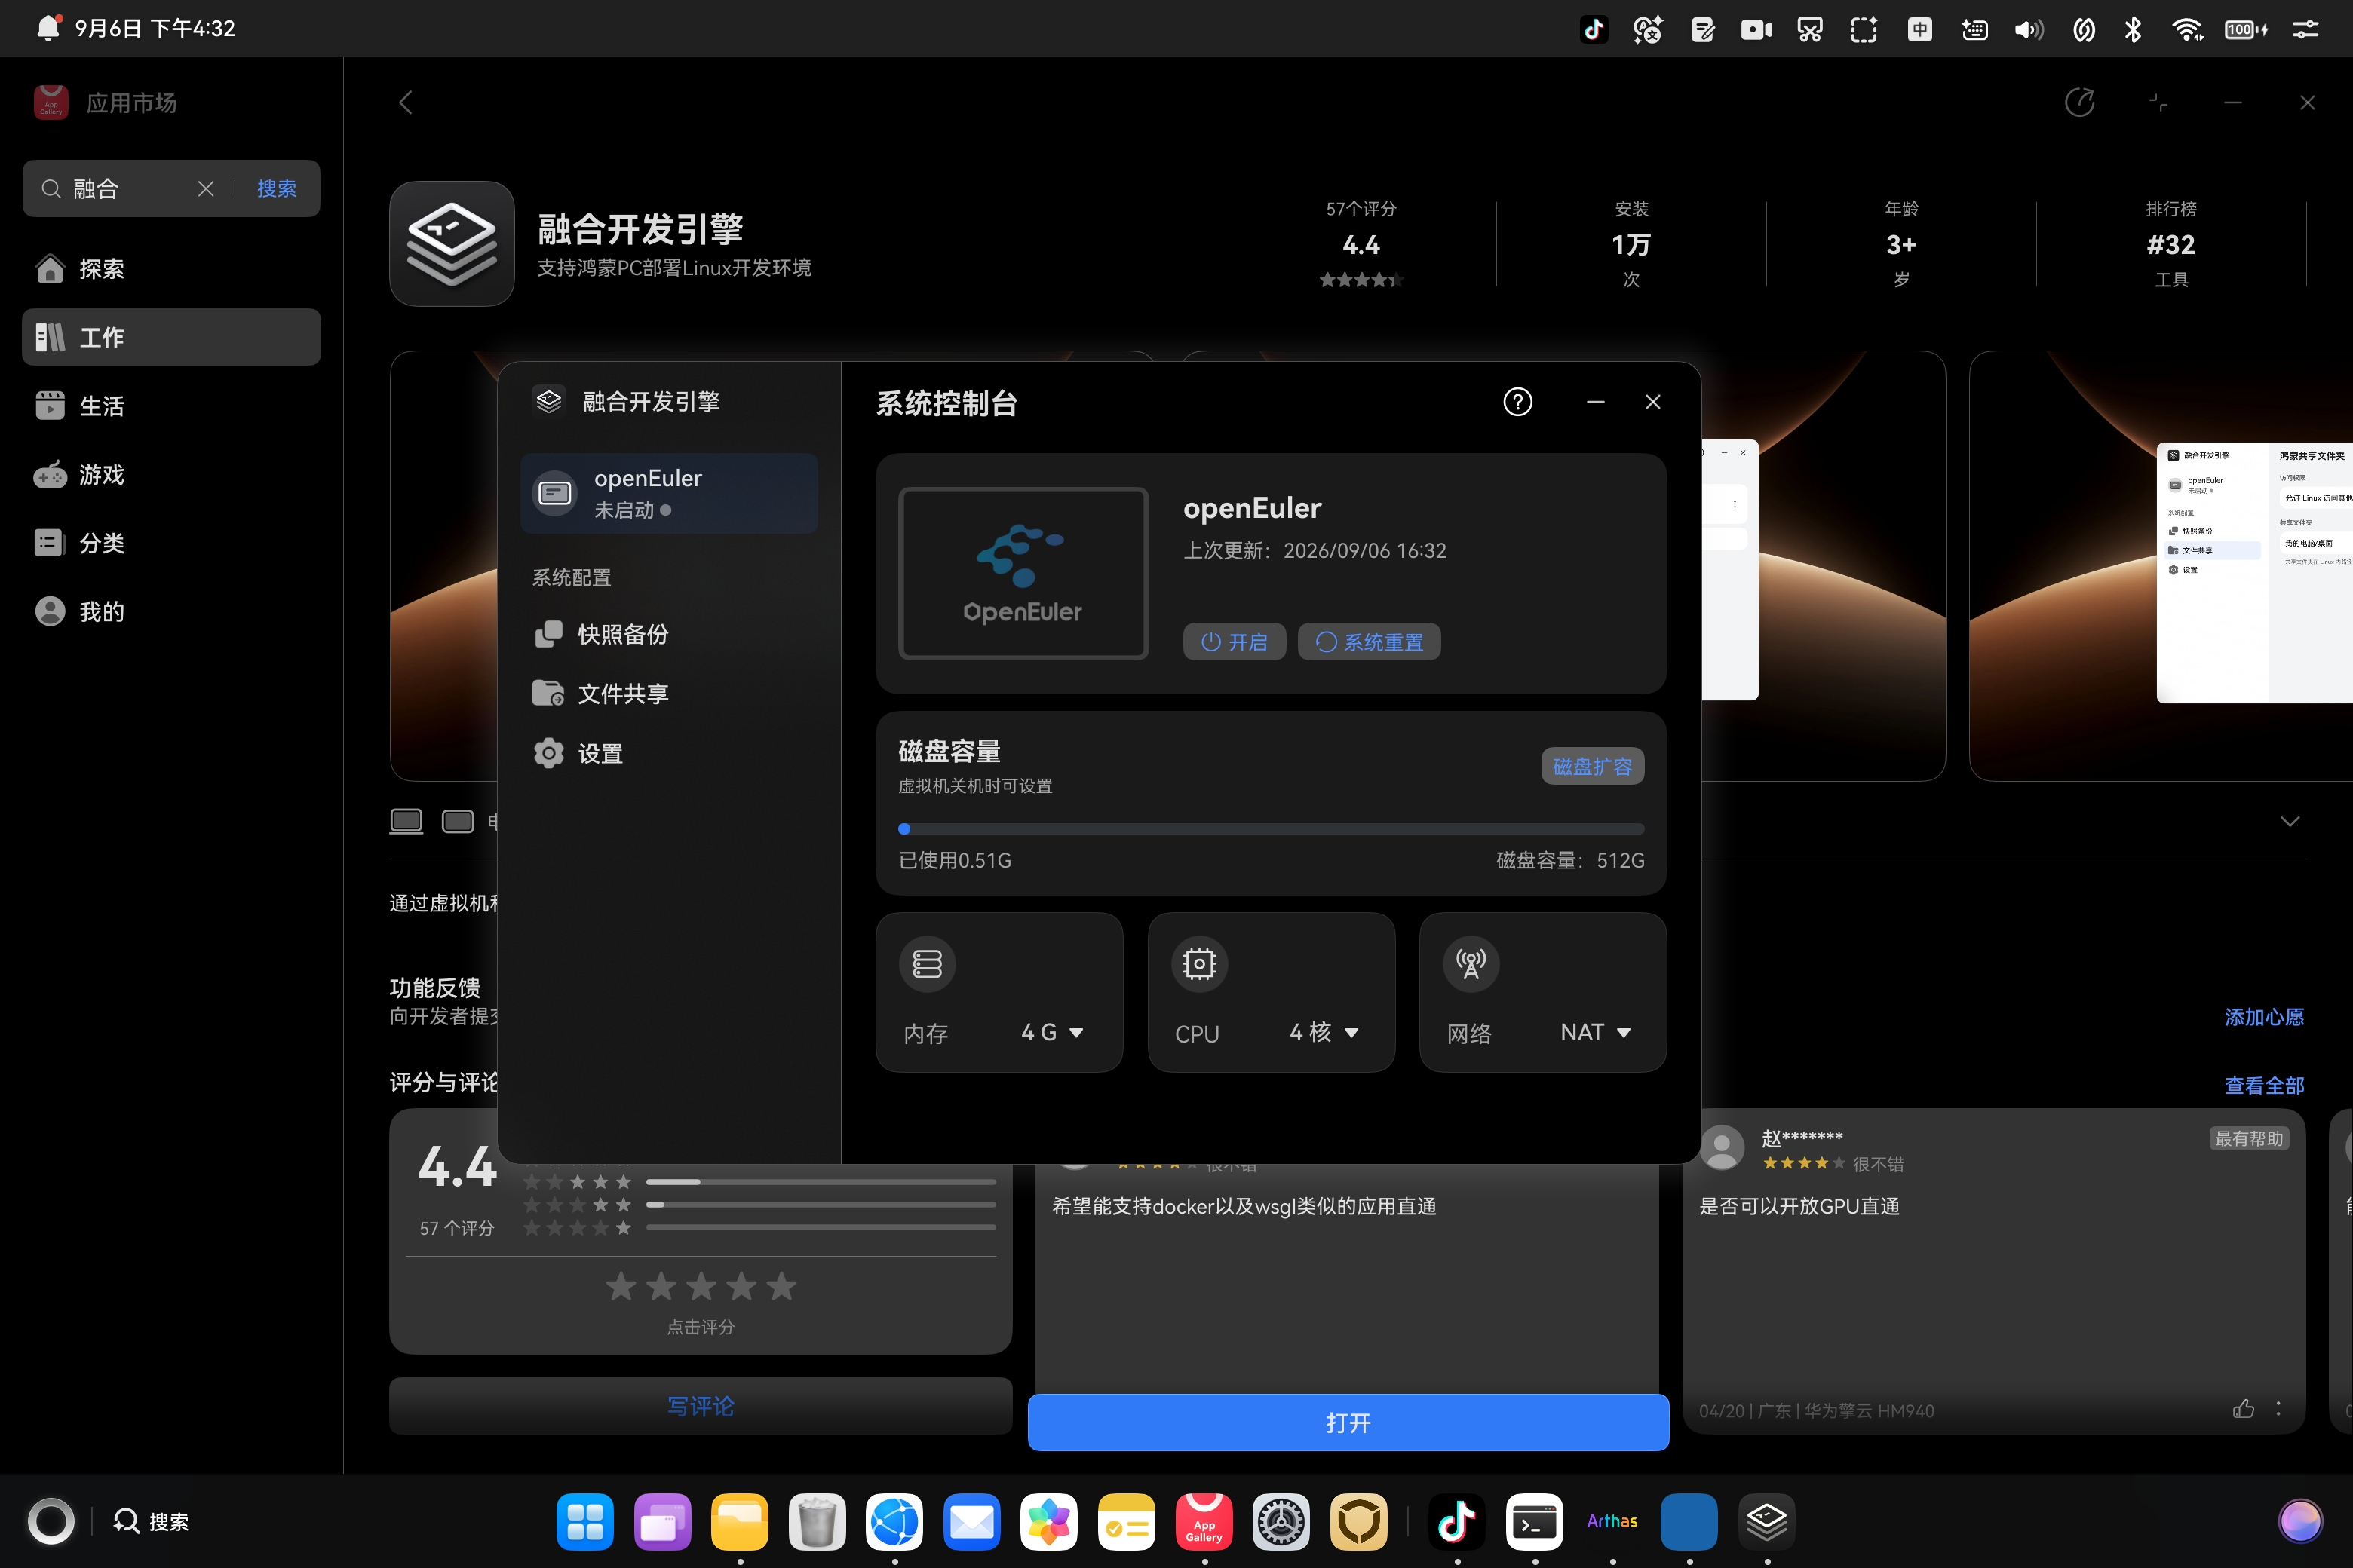The image size is (2353, 1568).
Task: Open the help question-mark icon in 系统控制台
Action: click(x=1517, y=402)
